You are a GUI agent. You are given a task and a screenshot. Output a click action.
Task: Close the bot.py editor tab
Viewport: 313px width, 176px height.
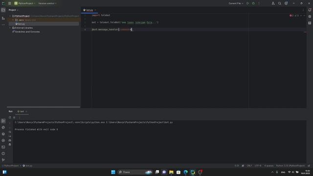[x=95, y=10]
